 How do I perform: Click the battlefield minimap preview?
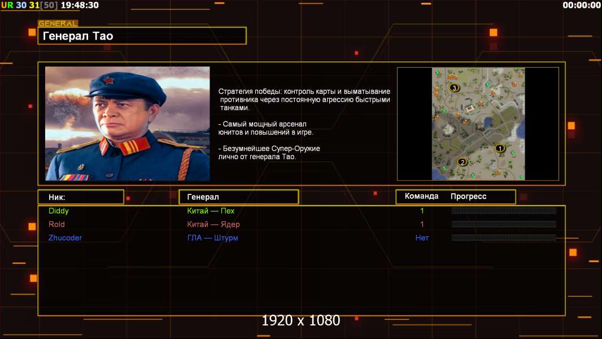[x=478, y=124]
